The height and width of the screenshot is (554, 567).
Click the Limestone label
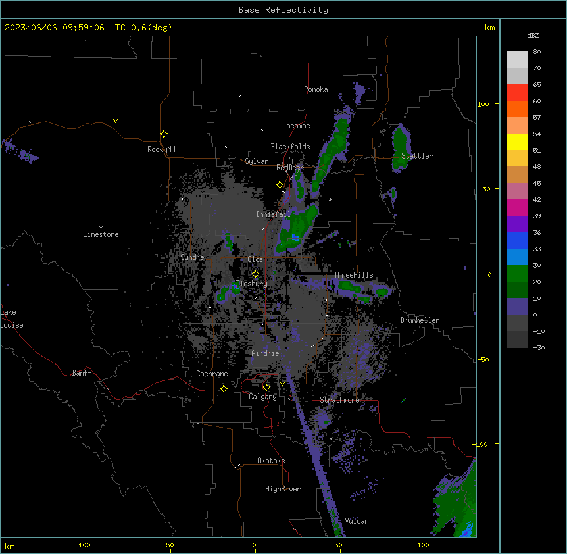click(101, 234)
